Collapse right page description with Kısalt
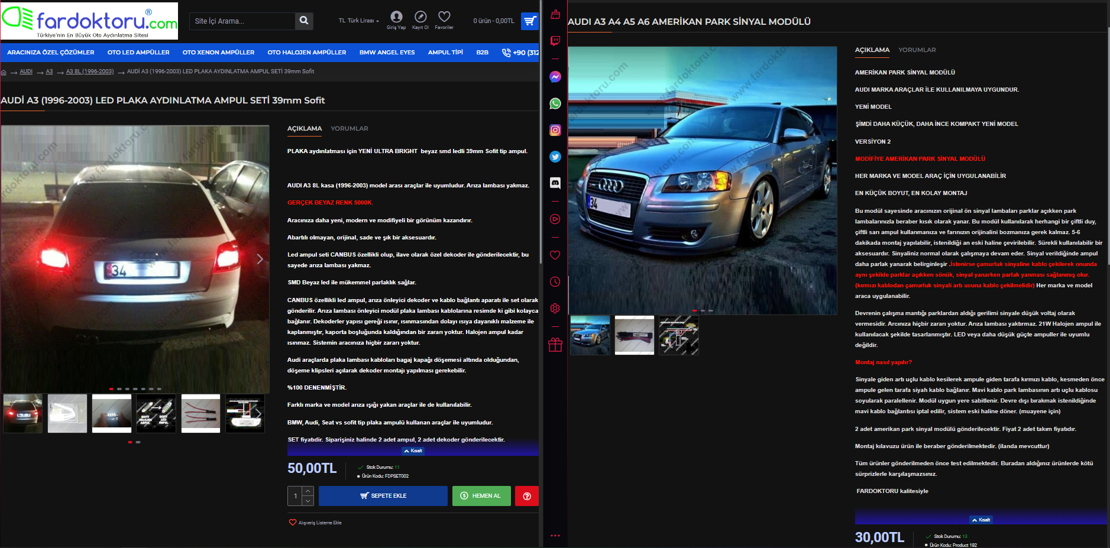 tap(981, 520)
